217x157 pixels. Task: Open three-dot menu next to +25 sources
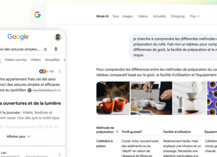(59, 71)
